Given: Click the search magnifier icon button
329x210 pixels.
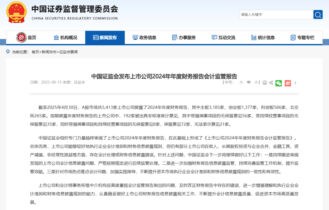Looking at the screenshot, I should pos(318,15).
